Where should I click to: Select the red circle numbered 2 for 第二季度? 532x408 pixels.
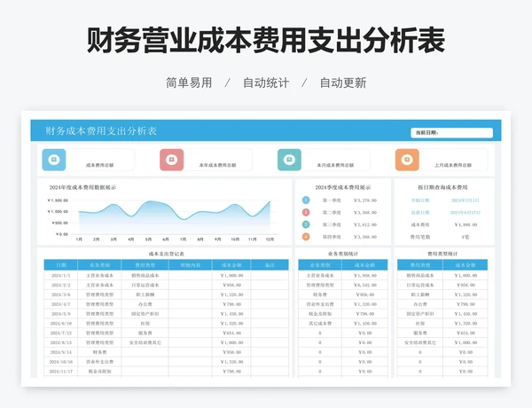306,213
